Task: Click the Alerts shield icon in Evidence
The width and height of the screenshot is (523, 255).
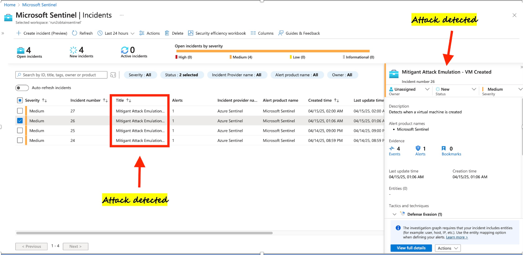Action: pos(418,148)
